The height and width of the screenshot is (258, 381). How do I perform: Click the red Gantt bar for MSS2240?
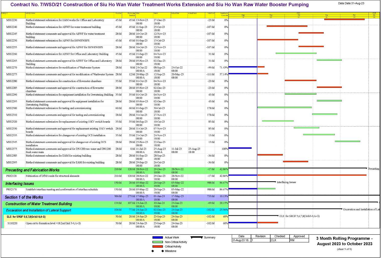(287, 26)
